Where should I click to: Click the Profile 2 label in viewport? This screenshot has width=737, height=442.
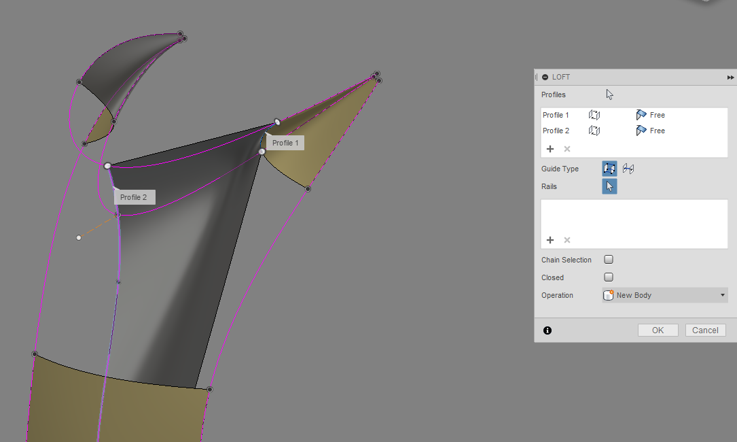click(x=134, y=197)
